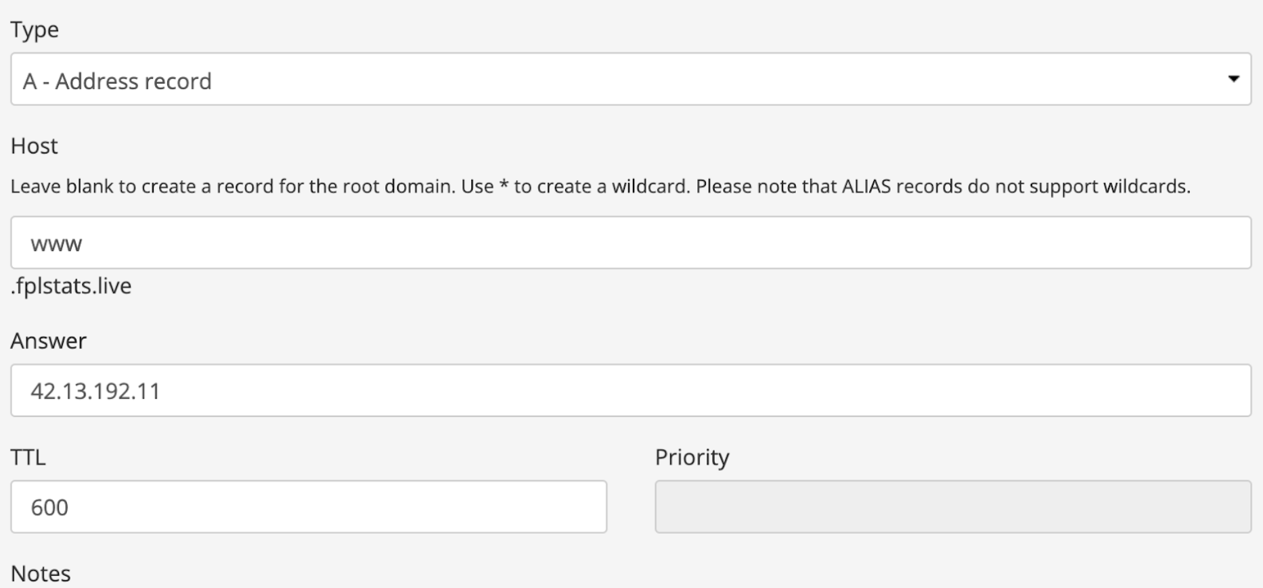Click the Notes field label

click(x=41, y=573)
